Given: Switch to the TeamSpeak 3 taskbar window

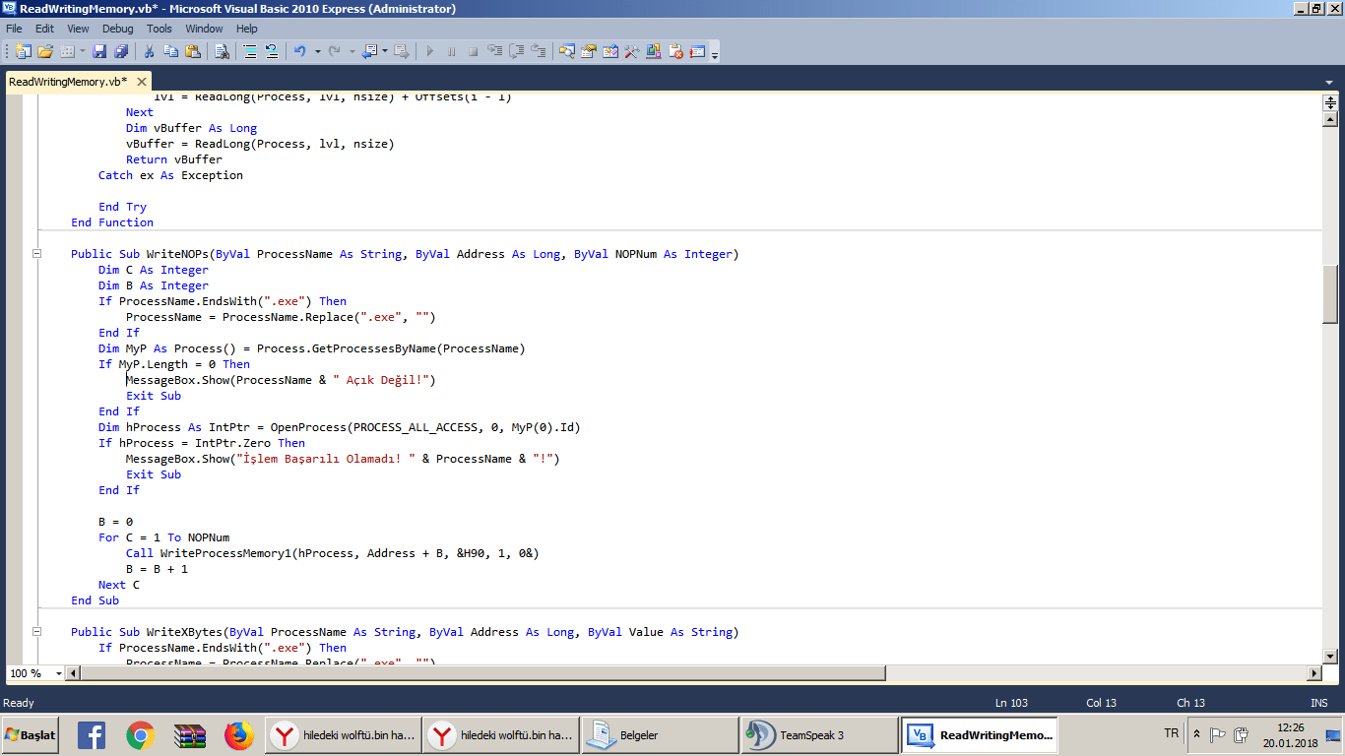Looking at the screenshot, I should [819, 734].
